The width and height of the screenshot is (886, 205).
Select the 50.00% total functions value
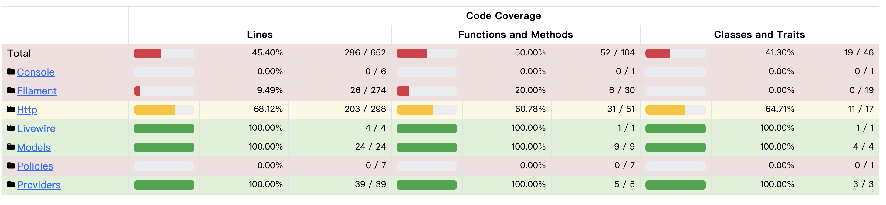pyautogui.click(x=530, y=53)
